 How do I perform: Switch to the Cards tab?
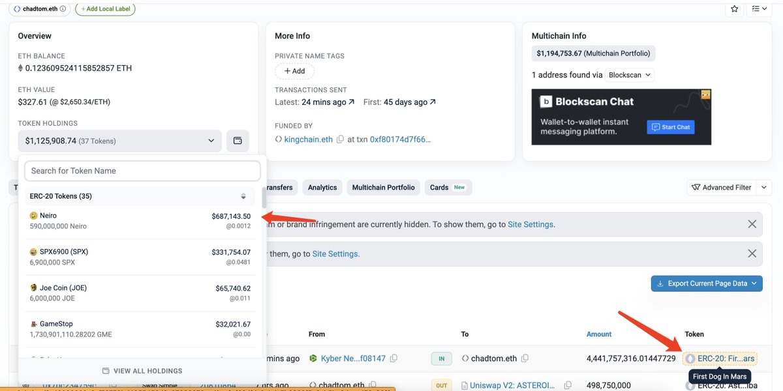click(448, 188)
